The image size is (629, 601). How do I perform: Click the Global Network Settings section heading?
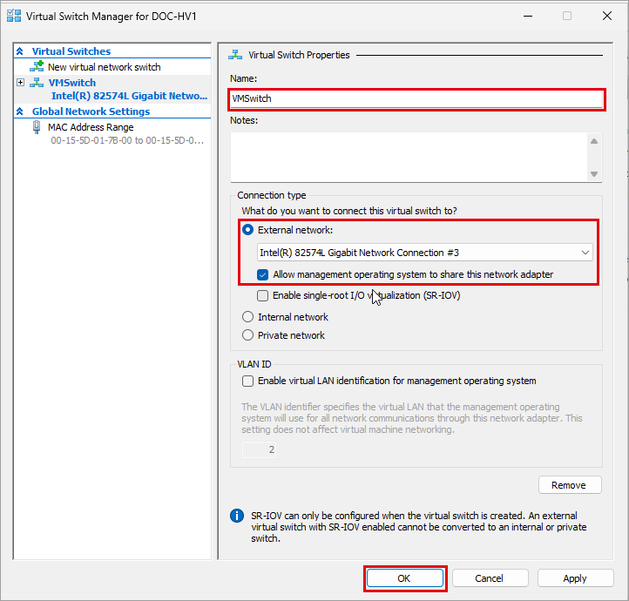pos(91,111)
